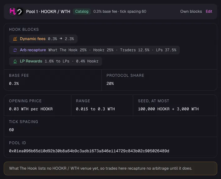Image resolution: width=221 pixels, height=179 pixels.
Task: Click the opening price 0.03 WTH per HOOKR
Action: point(31,109)
